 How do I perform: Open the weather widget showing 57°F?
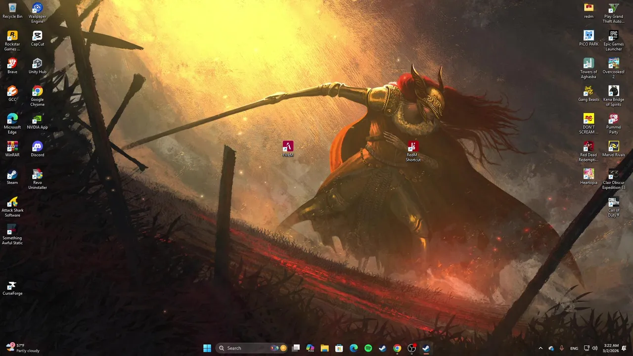(x=23, y=348)
